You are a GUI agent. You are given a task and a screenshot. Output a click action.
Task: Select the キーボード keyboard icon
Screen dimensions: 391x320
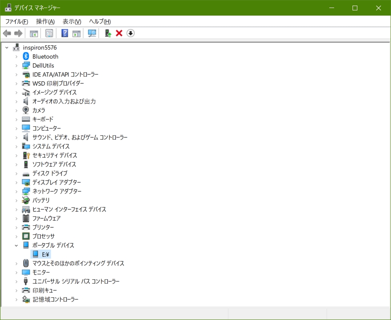pyautogui.click(x=26, y=119)
